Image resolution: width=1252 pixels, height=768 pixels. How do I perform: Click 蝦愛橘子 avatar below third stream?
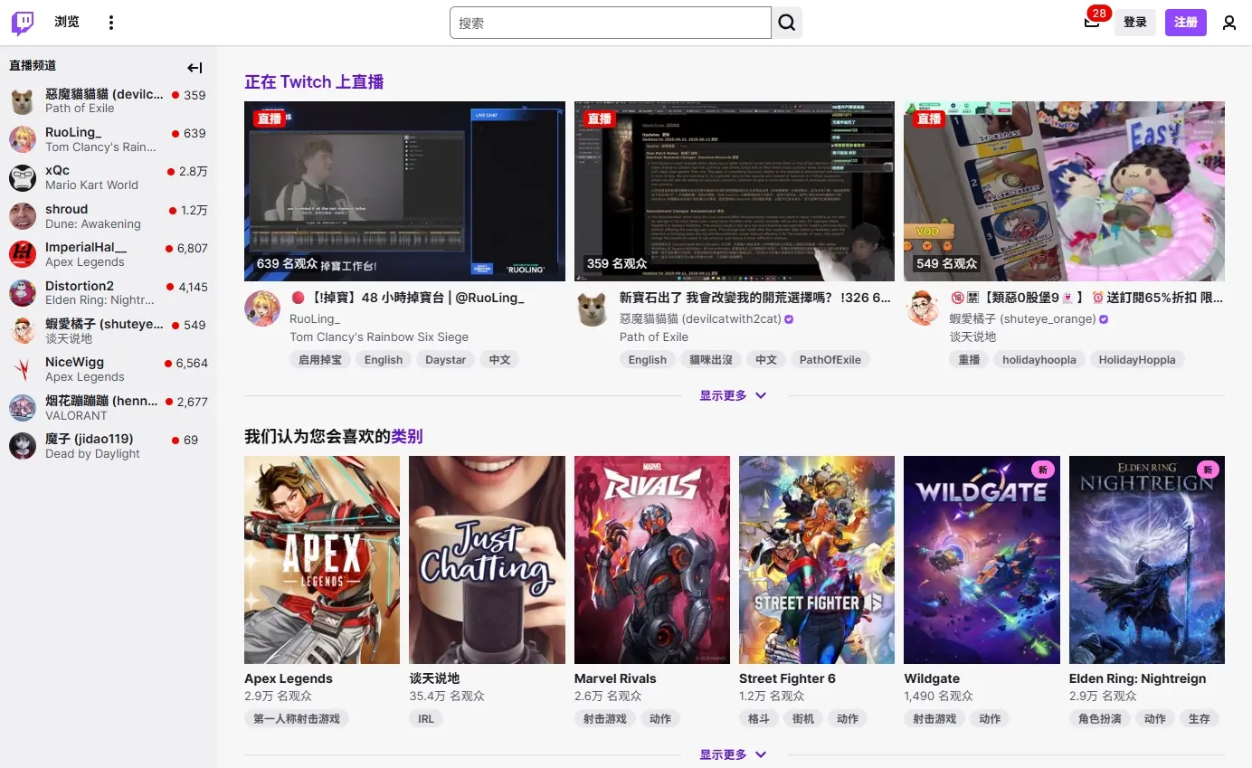point(922,308)
